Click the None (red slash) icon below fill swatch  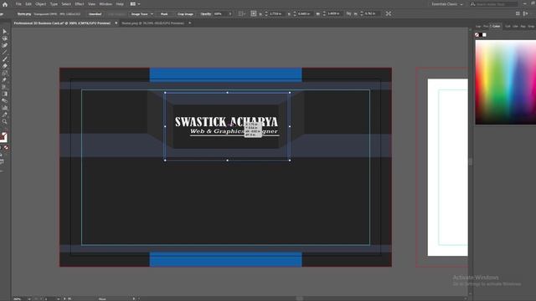(x=6, y=147)
